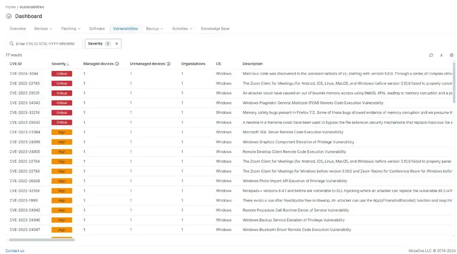Sort by CVE ID column header
Image resolution: width=457 pixels, height=254 pixels.
(x=16, y=64)
